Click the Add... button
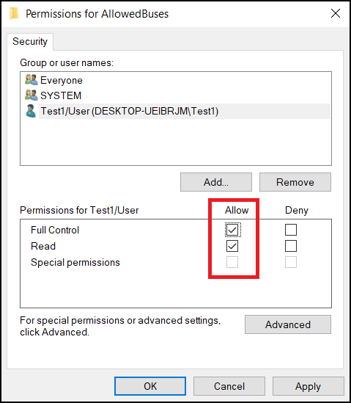The width and height of the screenshot is (351, 403). pos(216,182)
